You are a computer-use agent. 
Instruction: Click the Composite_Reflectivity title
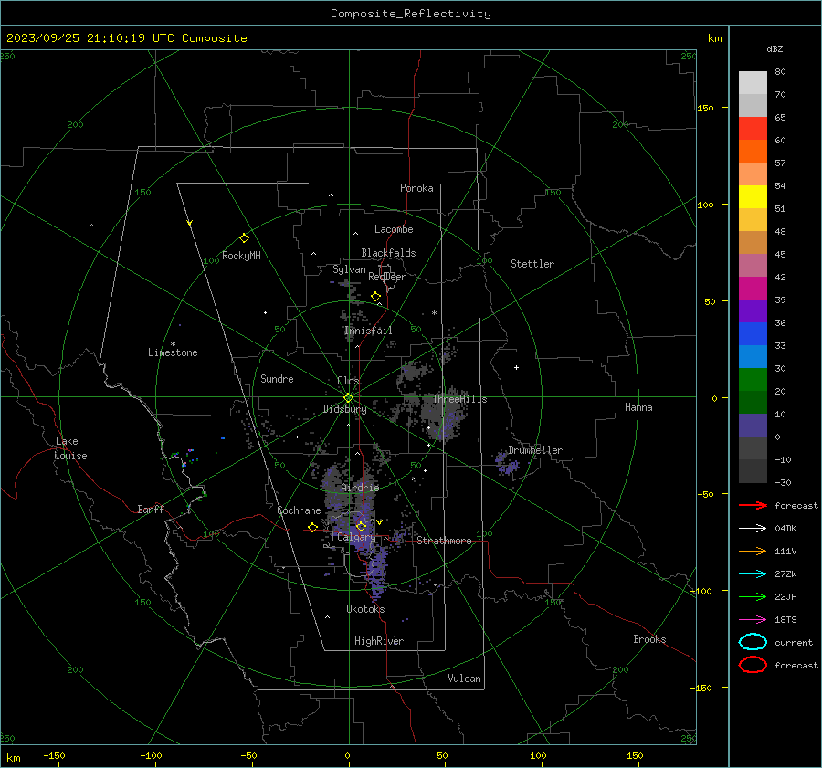411,14
